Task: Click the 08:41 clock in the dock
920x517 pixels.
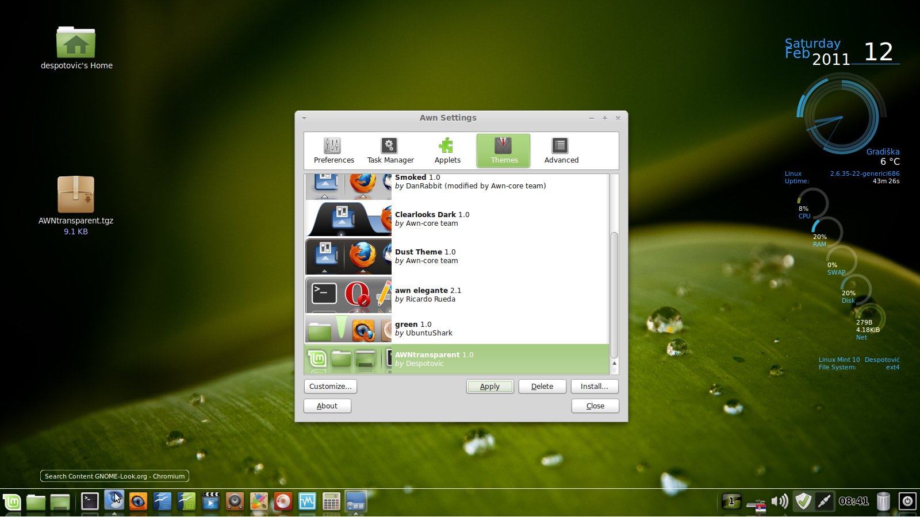Action: tap(853, 501)
